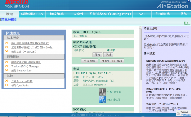Open the 安全性 tab

point(78,14)
